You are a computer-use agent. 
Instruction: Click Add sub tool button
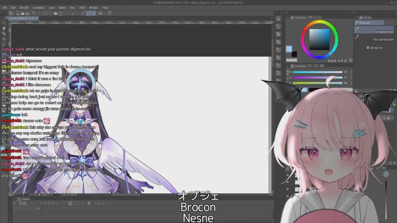tap(374, 48)
